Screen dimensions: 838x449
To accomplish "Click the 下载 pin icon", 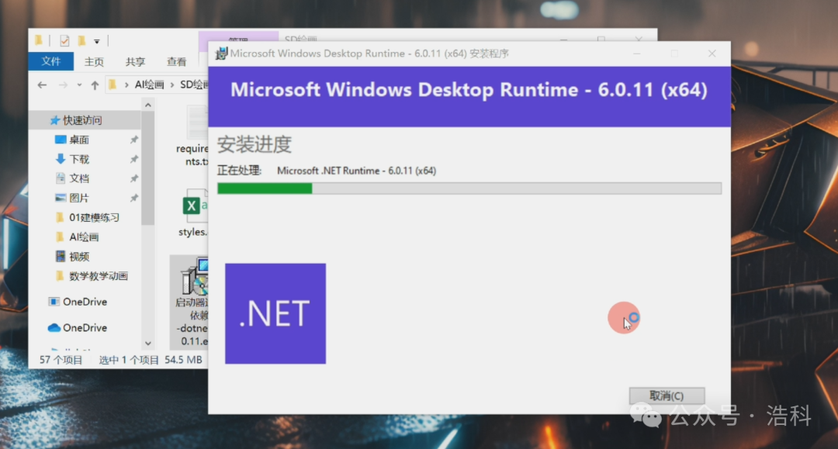I will (x=134, y=159).
